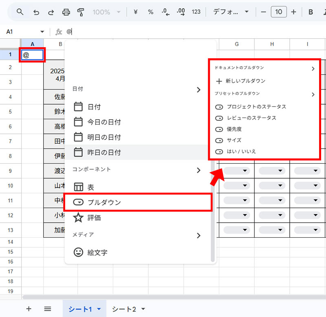Open the 123 number format menu

[x=196, y=12]
